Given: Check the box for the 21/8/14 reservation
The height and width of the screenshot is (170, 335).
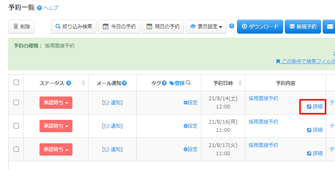Looking at the screenshot, I should pos(16,103).
